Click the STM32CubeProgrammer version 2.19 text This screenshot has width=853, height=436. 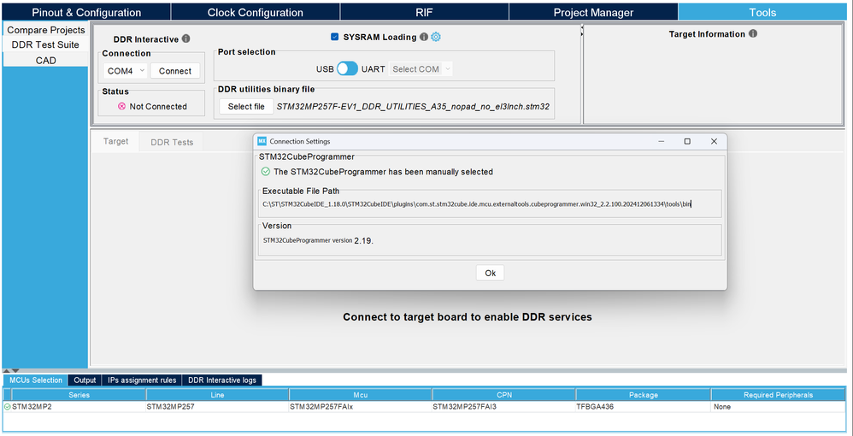[318, 240]
